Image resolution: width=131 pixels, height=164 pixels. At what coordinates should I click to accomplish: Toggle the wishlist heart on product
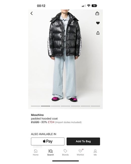(x=98, y=23)
